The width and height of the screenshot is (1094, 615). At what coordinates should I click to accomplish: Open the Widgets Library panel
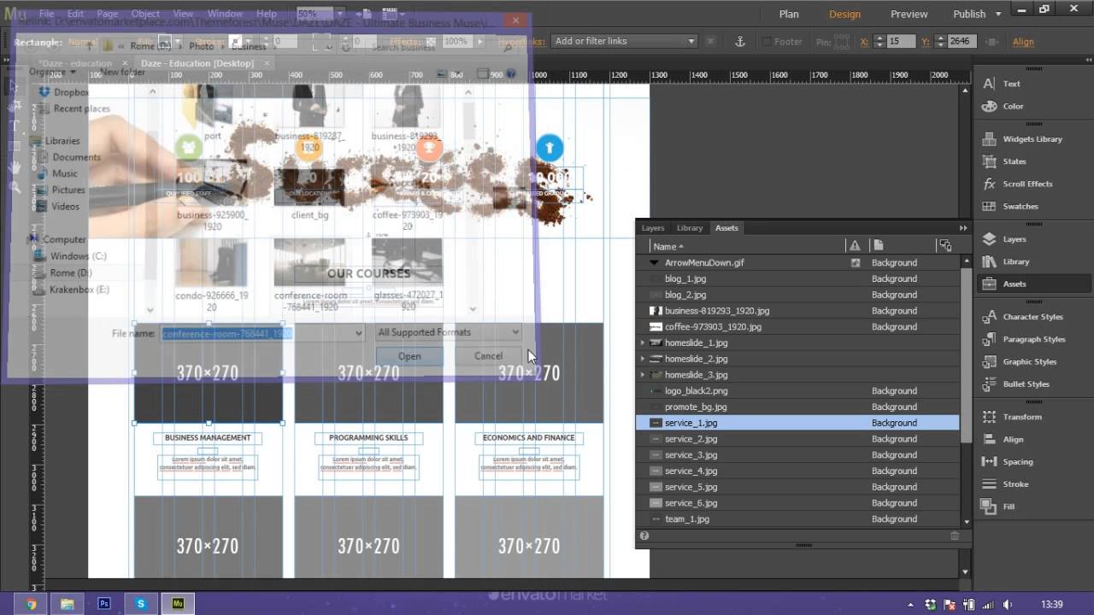click(x=1021, y=138)
